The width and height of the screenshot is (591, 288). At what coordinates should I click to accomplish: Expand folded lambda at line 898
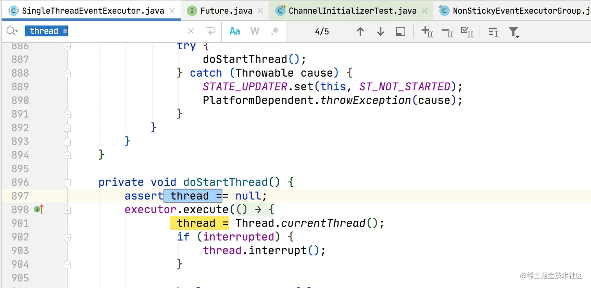pos(67,210)
